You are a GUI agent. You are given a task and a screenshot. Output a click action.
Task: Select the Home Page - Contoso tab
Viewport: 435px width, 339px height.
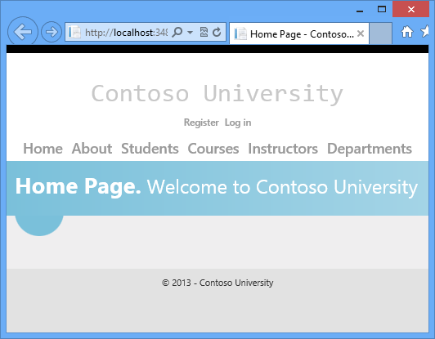299,33
